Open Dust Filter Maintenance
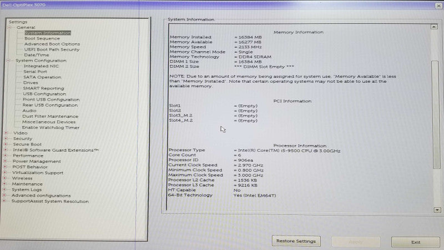Viewport: 444px width, 250px height. 50,116
